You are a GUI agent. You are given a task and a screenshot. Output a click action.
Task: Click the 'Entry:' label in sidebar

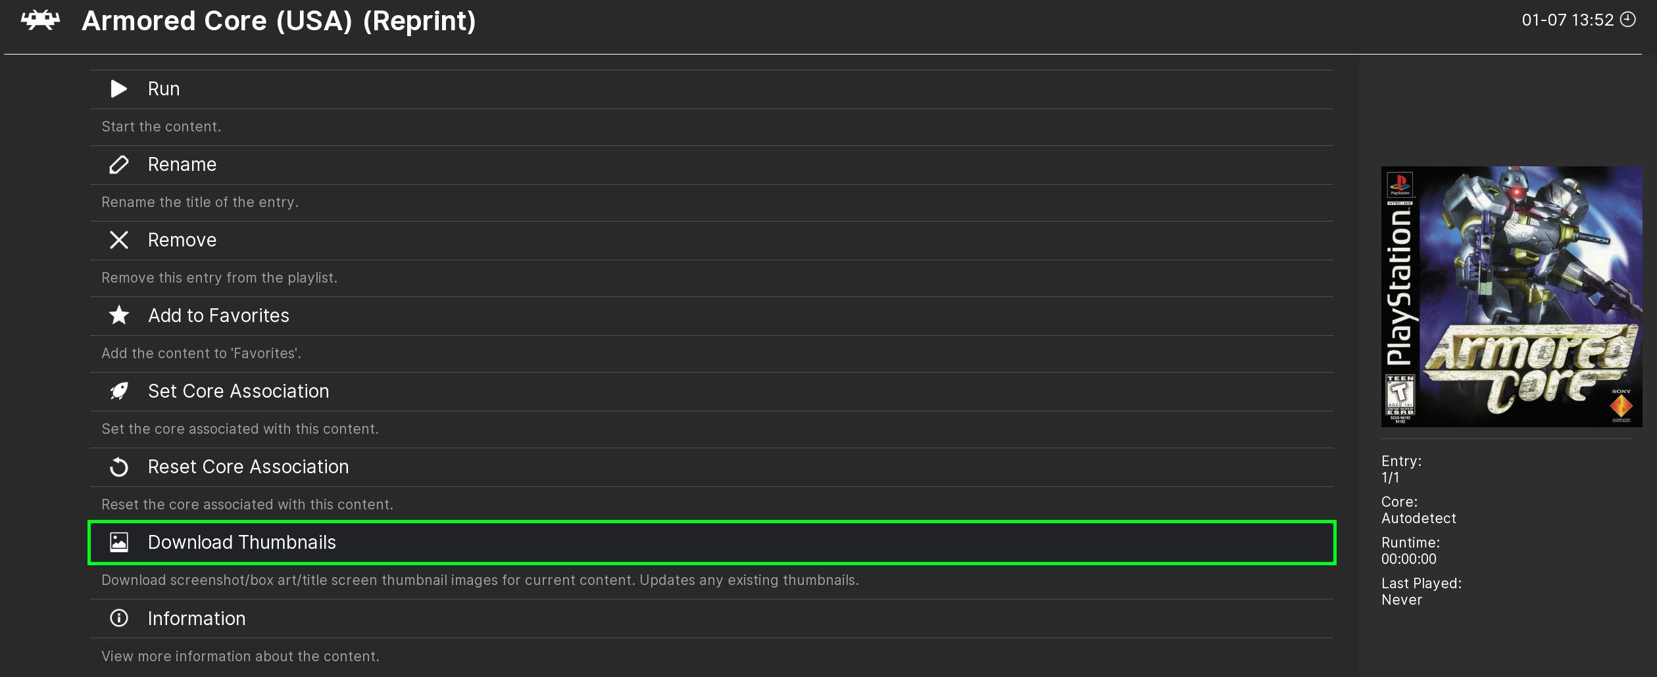click(x=1401, y=461)
